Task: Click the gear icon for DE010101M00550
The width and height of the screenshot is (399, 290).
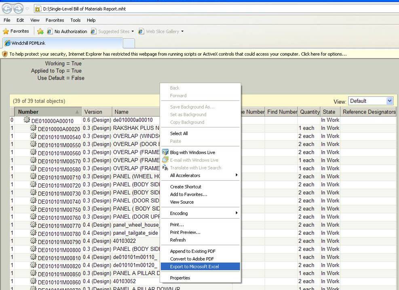Action: click(33, 144)
